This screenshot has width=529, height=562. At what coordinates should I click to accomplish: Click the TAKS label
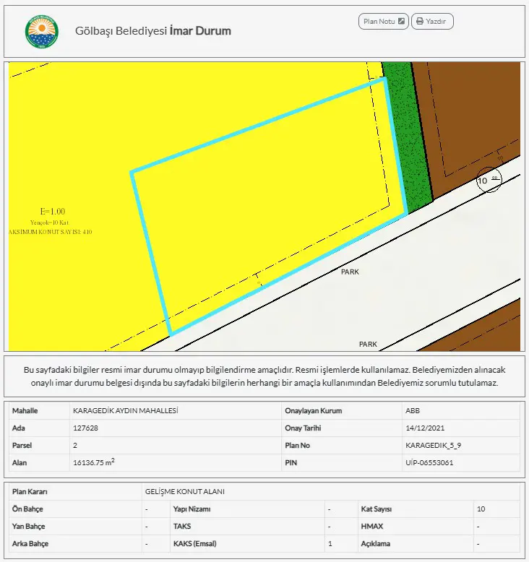(182, 527)
